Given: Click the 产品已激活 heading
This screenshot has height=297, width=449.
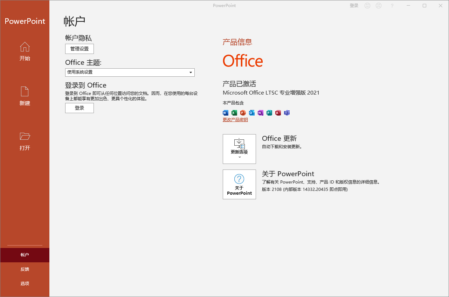Looking at the screenshot, I should [239, 84].
